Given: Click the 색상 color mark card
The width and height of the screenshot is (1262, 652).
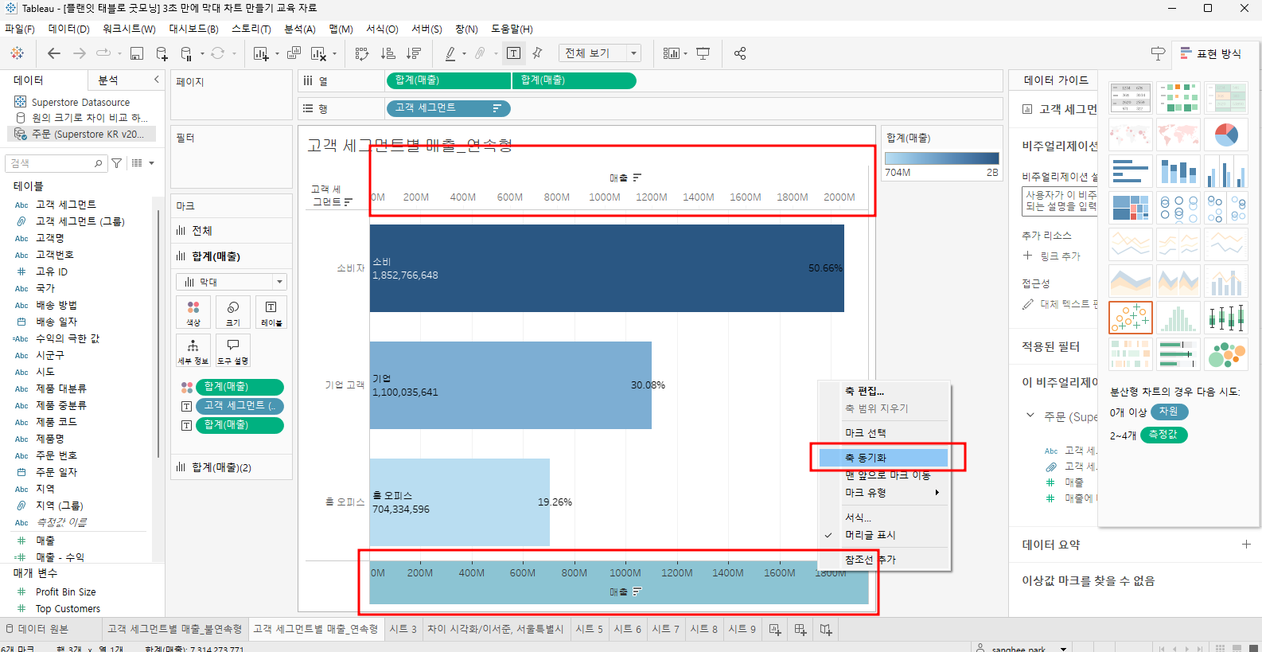Looking at the screenshot, I should click(193, 312).
